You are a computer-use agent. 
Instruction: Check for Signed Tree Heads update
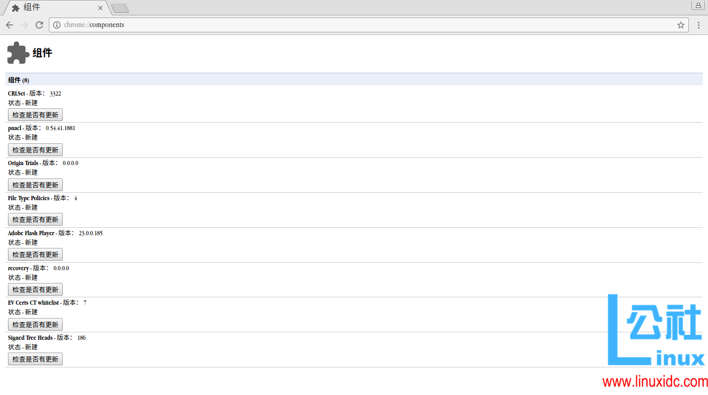[x=35, y=359]
